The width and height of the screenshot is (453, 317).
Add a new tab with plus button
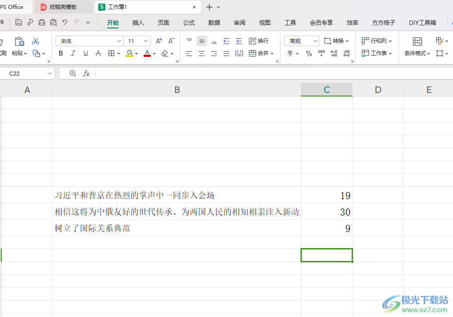point(209,7)
